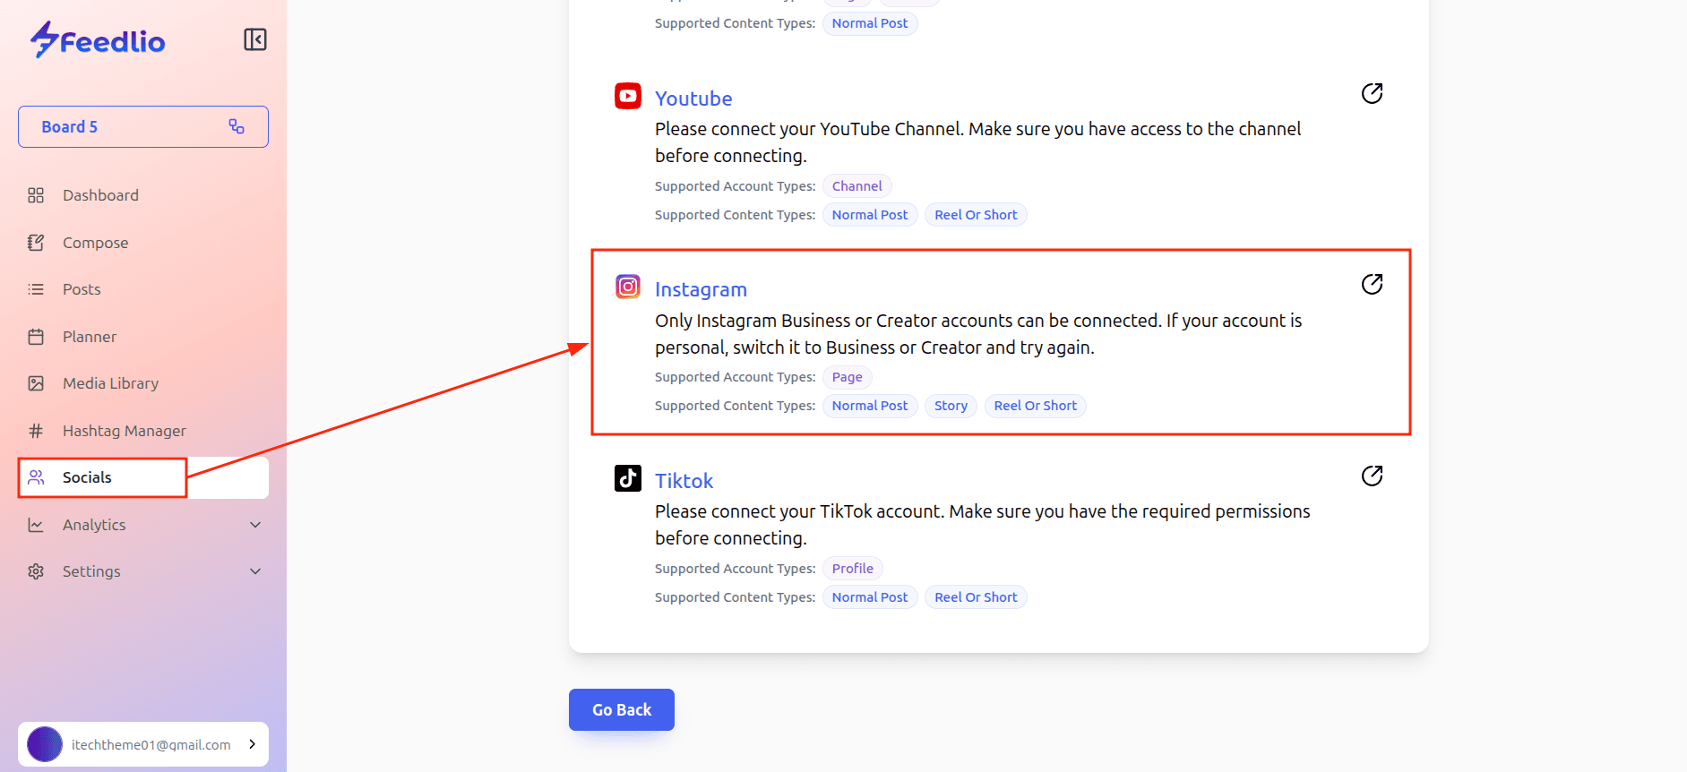The image size is (1687, 772).
Task: Click the Story tag under Instagram
Action: pyautogui.click(x=951, y=406)
